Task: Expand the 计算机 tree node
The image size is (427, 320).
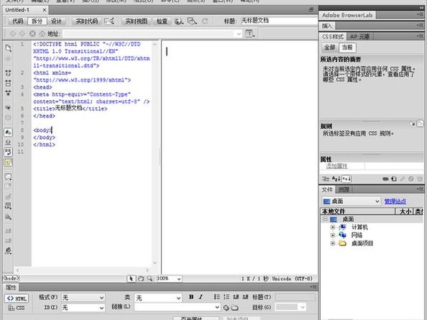Action: pos(333,227)
